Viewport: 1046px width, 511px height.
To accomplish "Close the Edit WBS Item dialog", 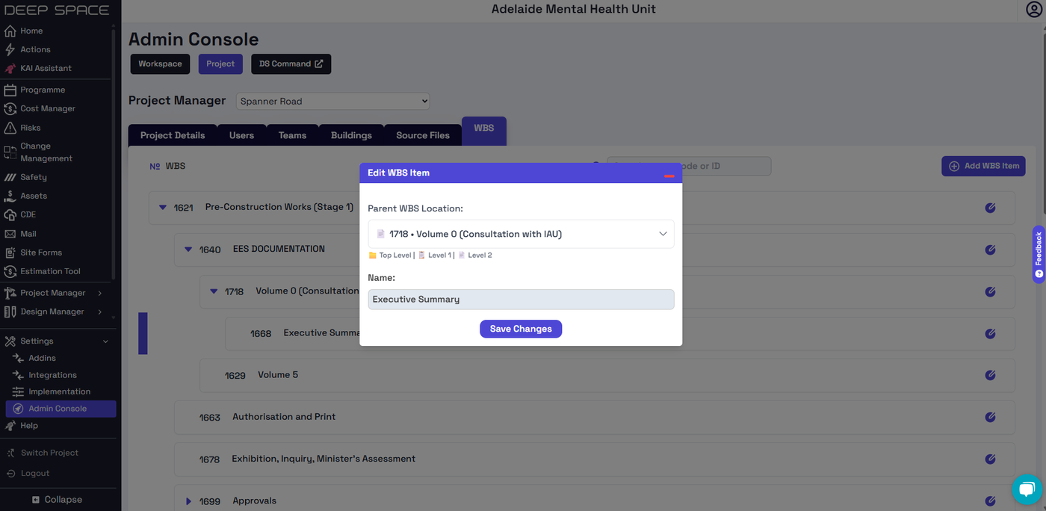I will [x=669, y=176].
